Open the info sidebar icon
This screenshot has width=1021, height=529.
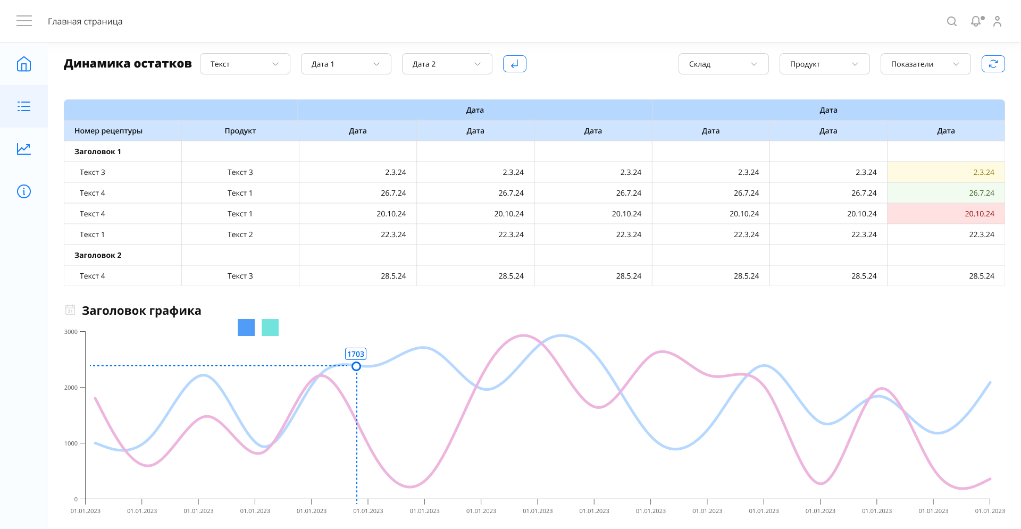pos(24,191)
